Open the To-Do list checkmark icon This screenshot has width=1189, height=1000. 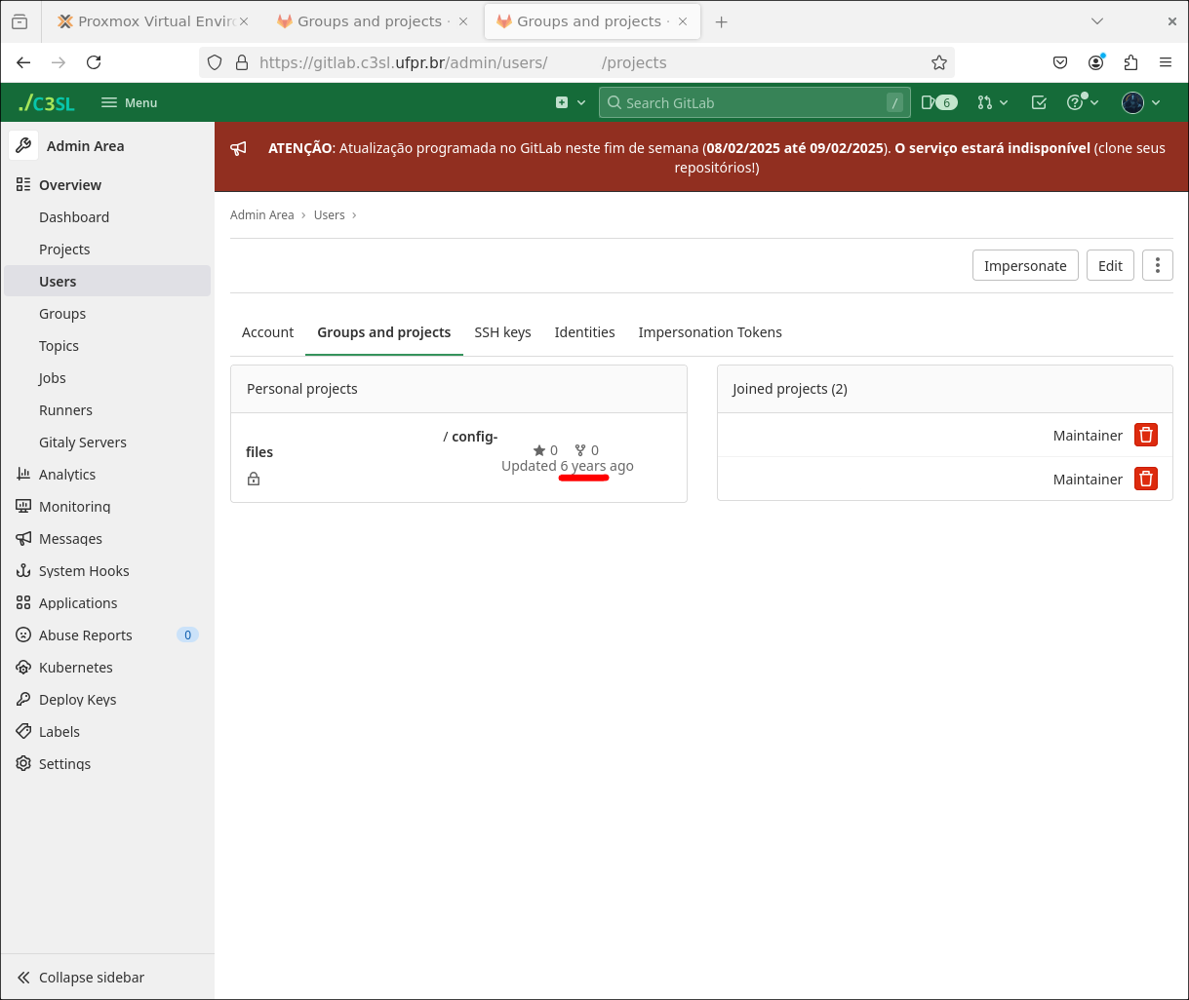[x=1039, y=102]
